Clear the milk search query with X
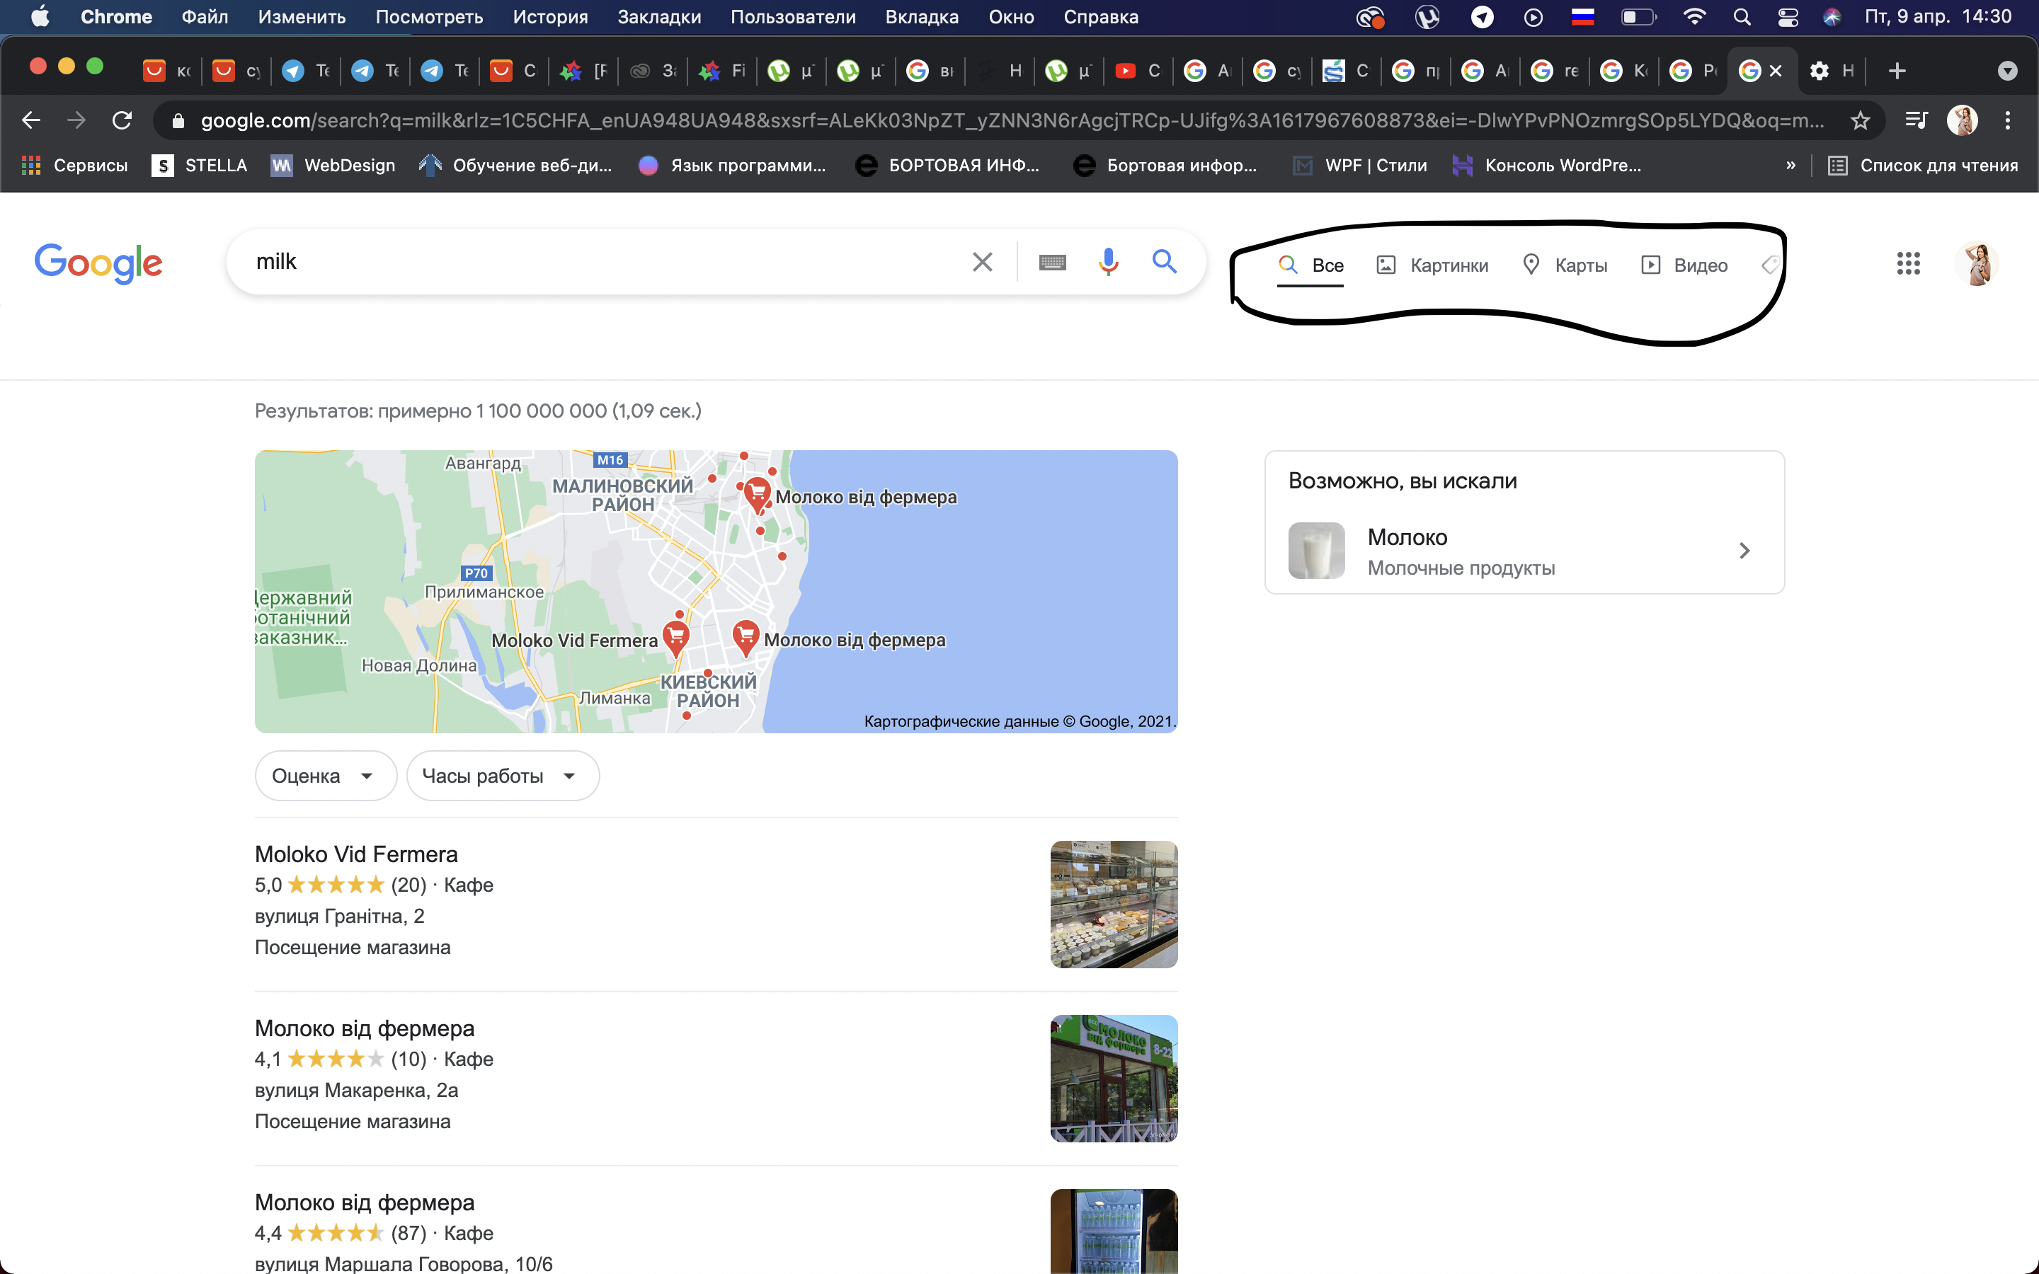This screenshot has height=1274, width=2039. [981, 262]
